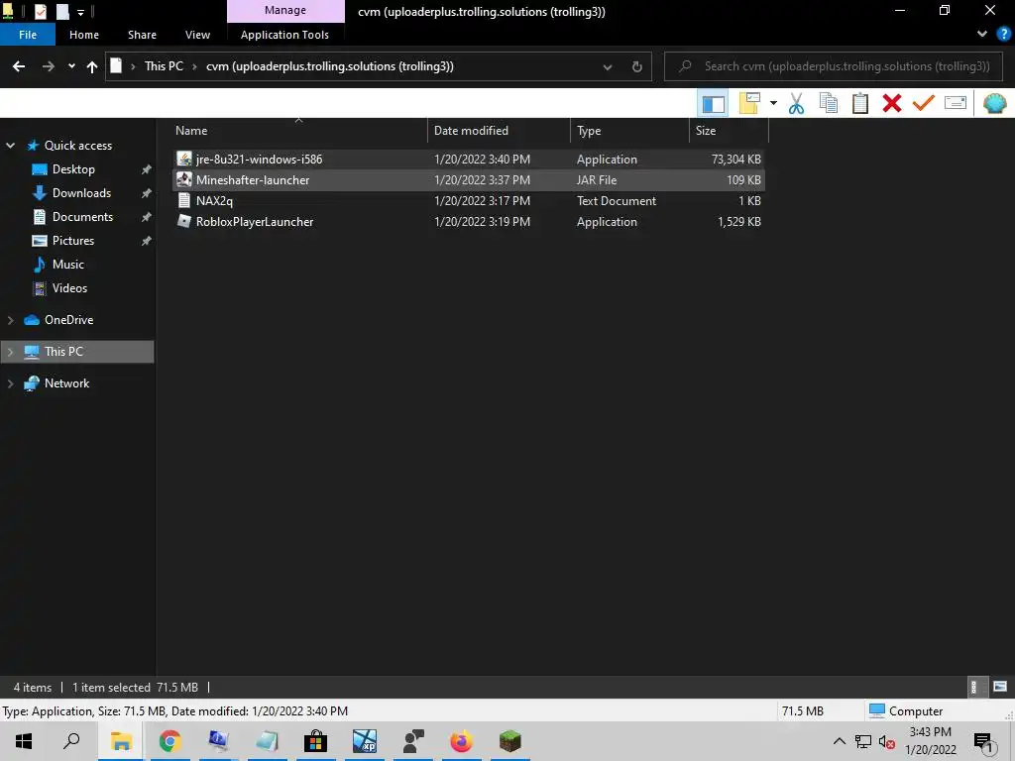
Task: Open the Windows Start menu
Action: click(x=24, y=741)
